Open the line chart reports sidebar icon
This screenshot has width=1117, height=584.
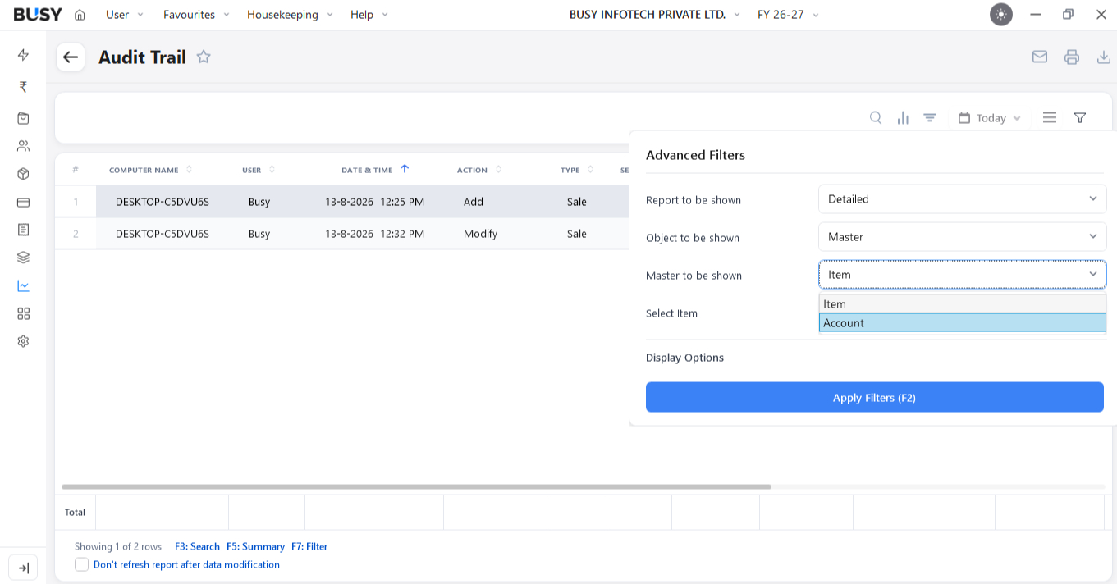coord(23,285)
